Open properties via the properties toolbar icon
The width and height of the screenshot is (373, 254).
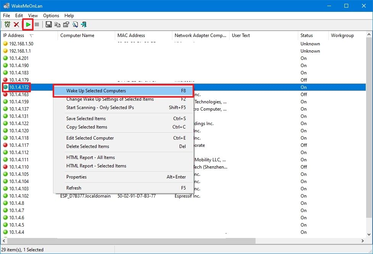tap(66, 24)
